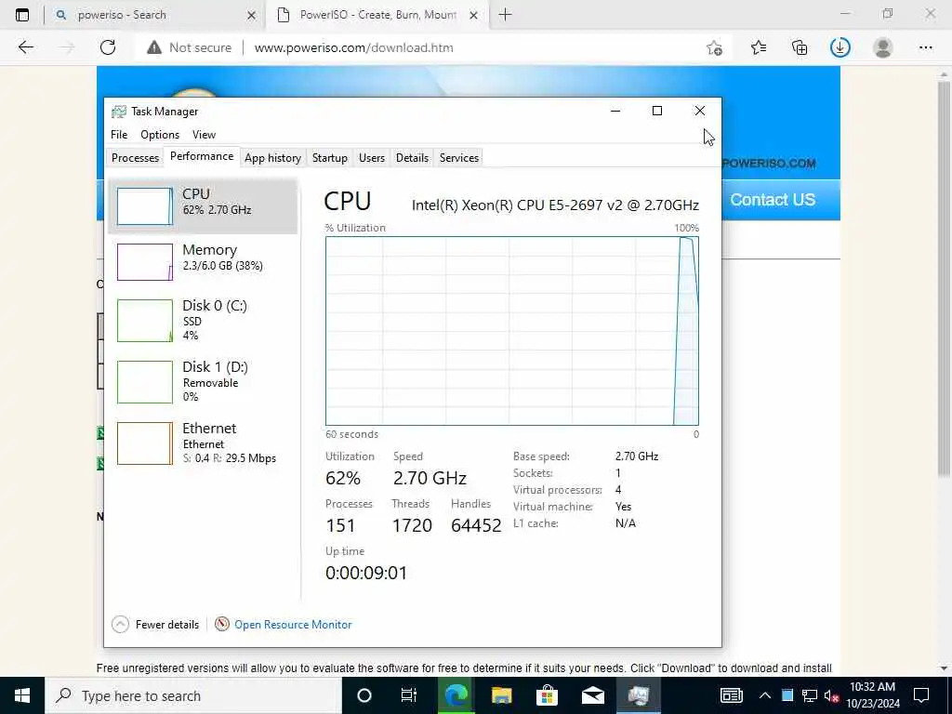
Task: Open Edge Settings and more menu
Action: [925, 47]
